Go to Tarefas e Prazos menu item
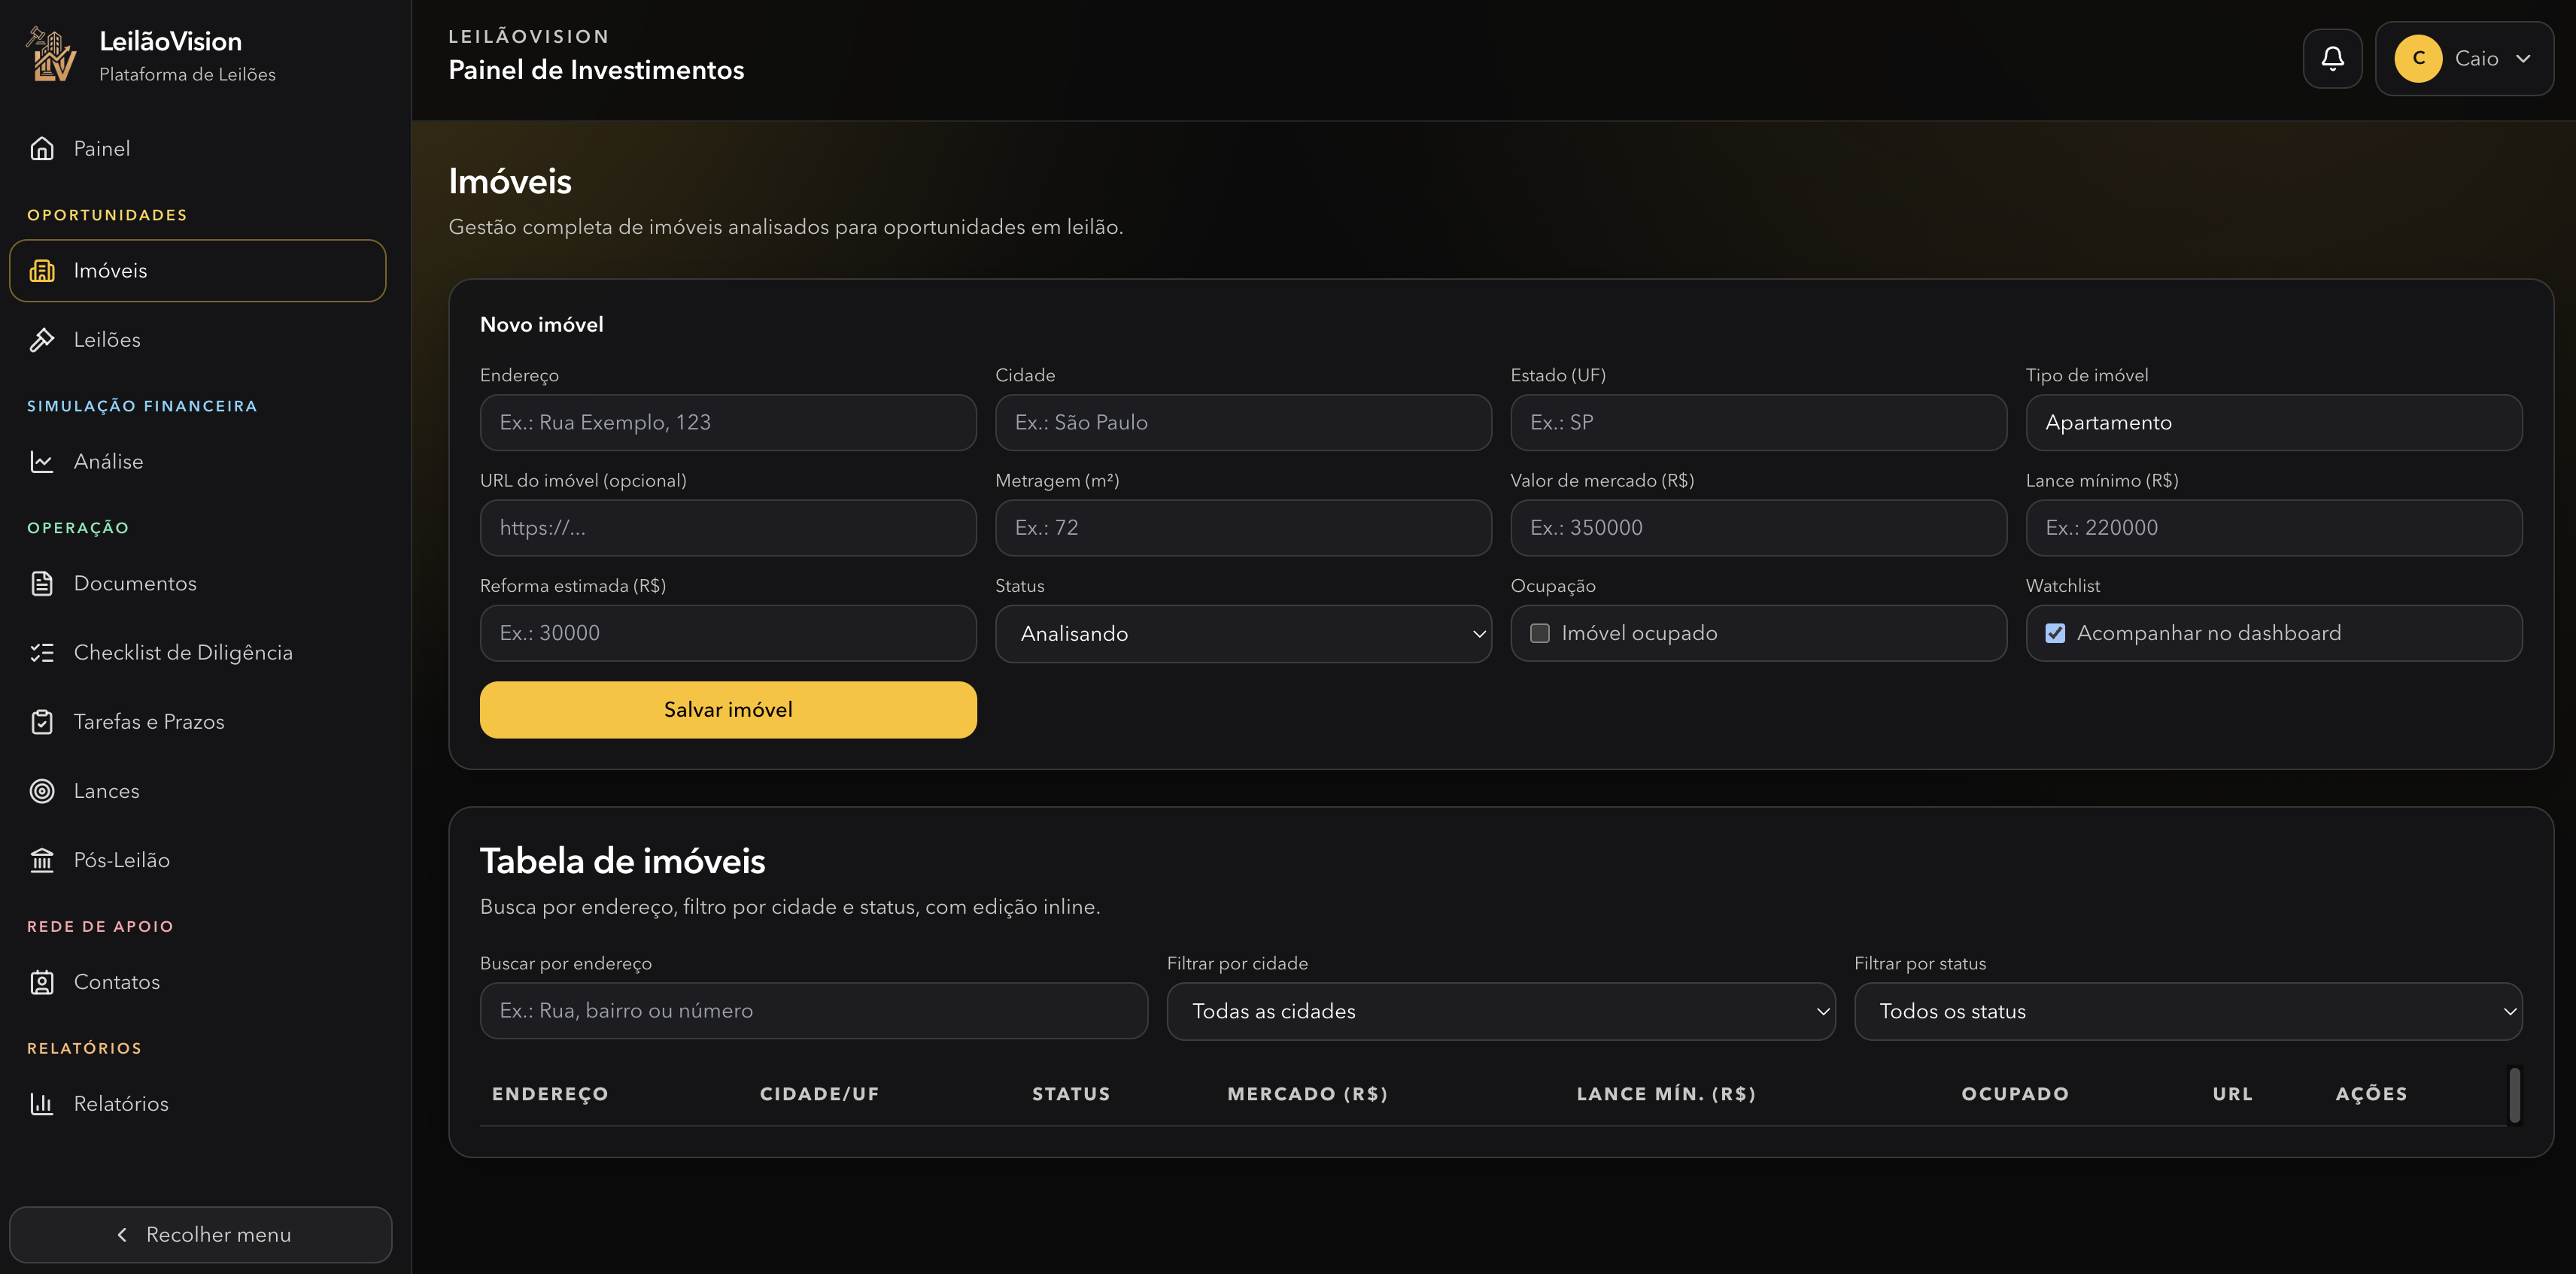 (149, 722)
